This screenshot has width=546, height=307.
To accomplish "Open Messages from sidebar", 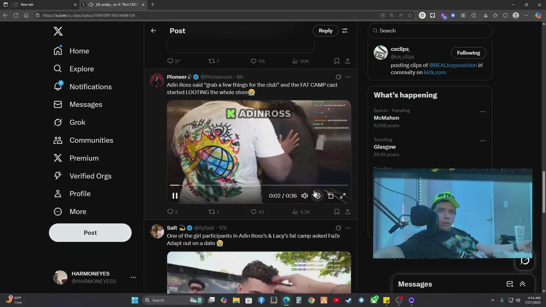I will click(x=78, y=104).
